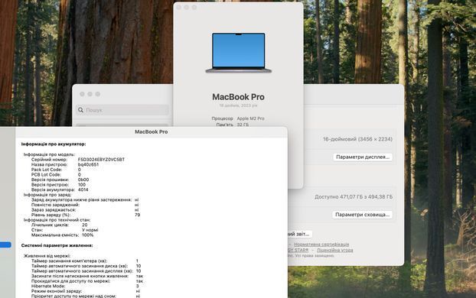Click Засинати після натискання кнопки живлення label
476x298 pixels.
coord(80,276)
